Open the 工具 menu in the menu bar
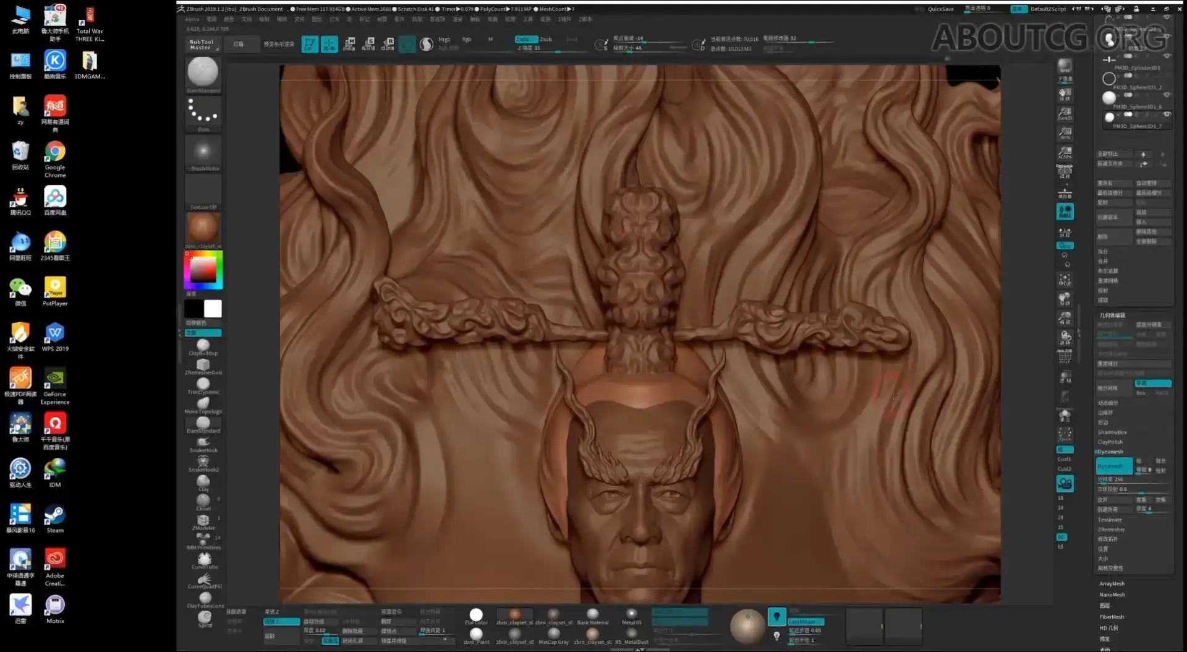Viewport: 1187px width, 652px height. click(528, 19)
